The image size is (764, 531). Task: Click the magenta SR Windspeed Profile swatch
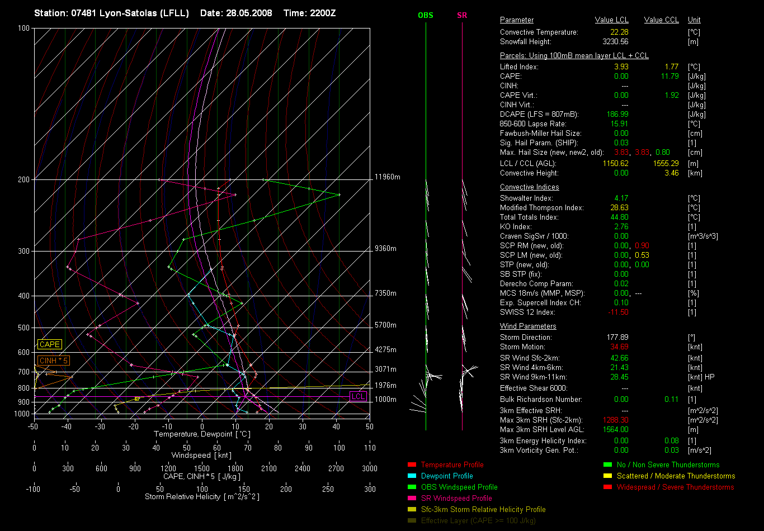coord(412,498)
